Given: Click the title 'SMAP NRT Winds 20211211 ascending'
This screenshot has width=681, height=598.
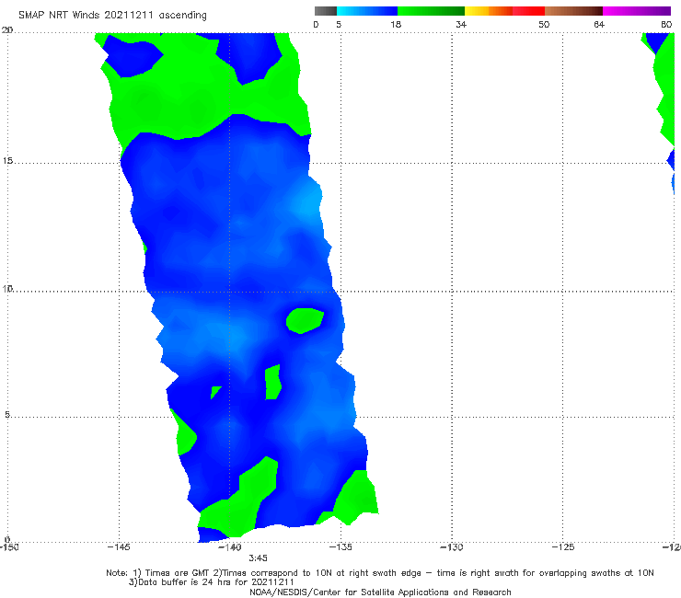Looking at the screenshot, I should pos(112,16).
